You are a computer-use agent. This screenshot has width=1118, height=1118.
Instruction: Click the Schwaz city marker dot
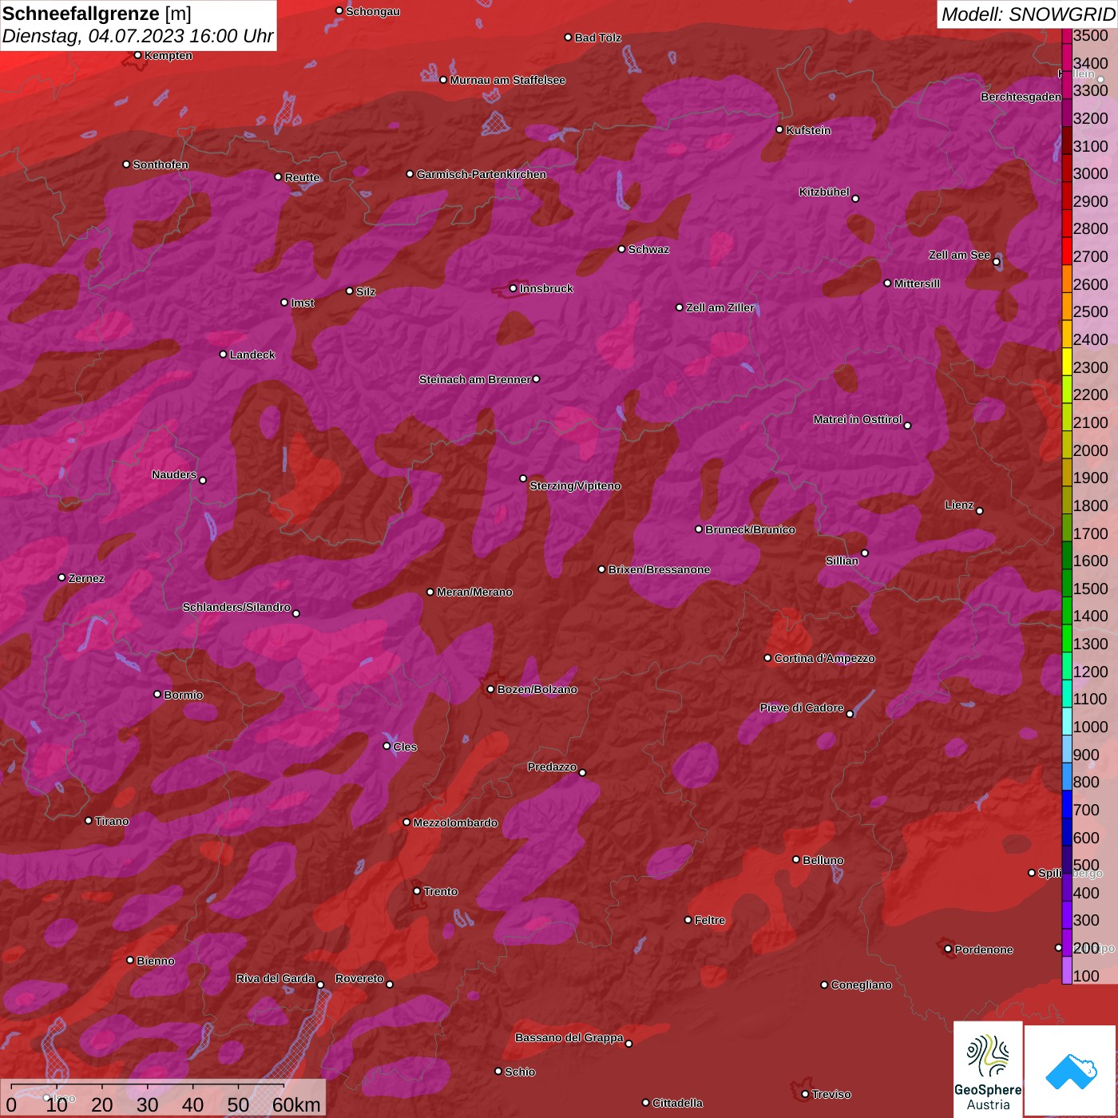[x=621, y=249]
